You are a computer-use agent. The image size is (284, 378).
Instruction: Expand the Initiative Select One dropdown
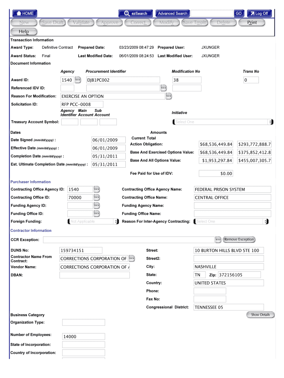pos(222,122)
